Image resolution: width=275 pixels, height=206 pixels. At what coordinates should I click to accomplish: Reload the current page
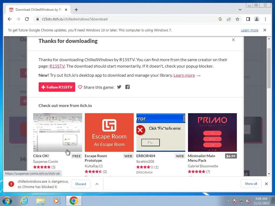[27, 19]
